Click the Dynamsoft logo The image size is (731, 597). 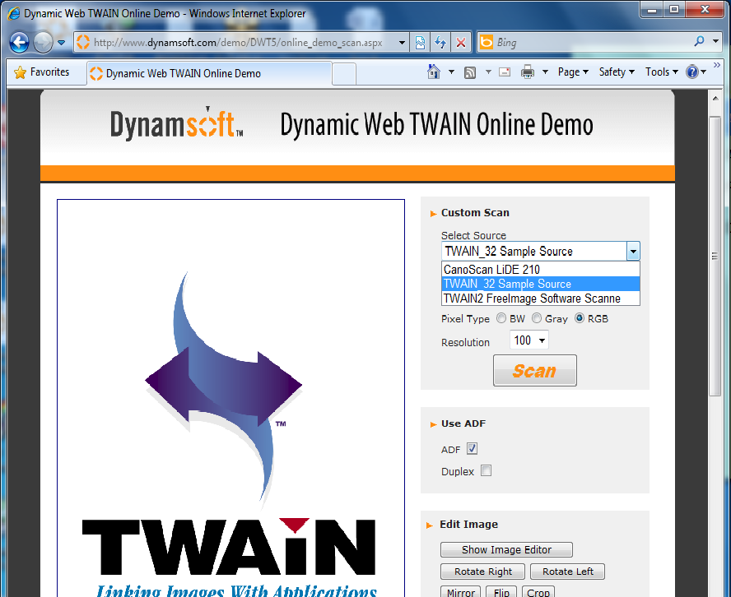coord(176,123)
